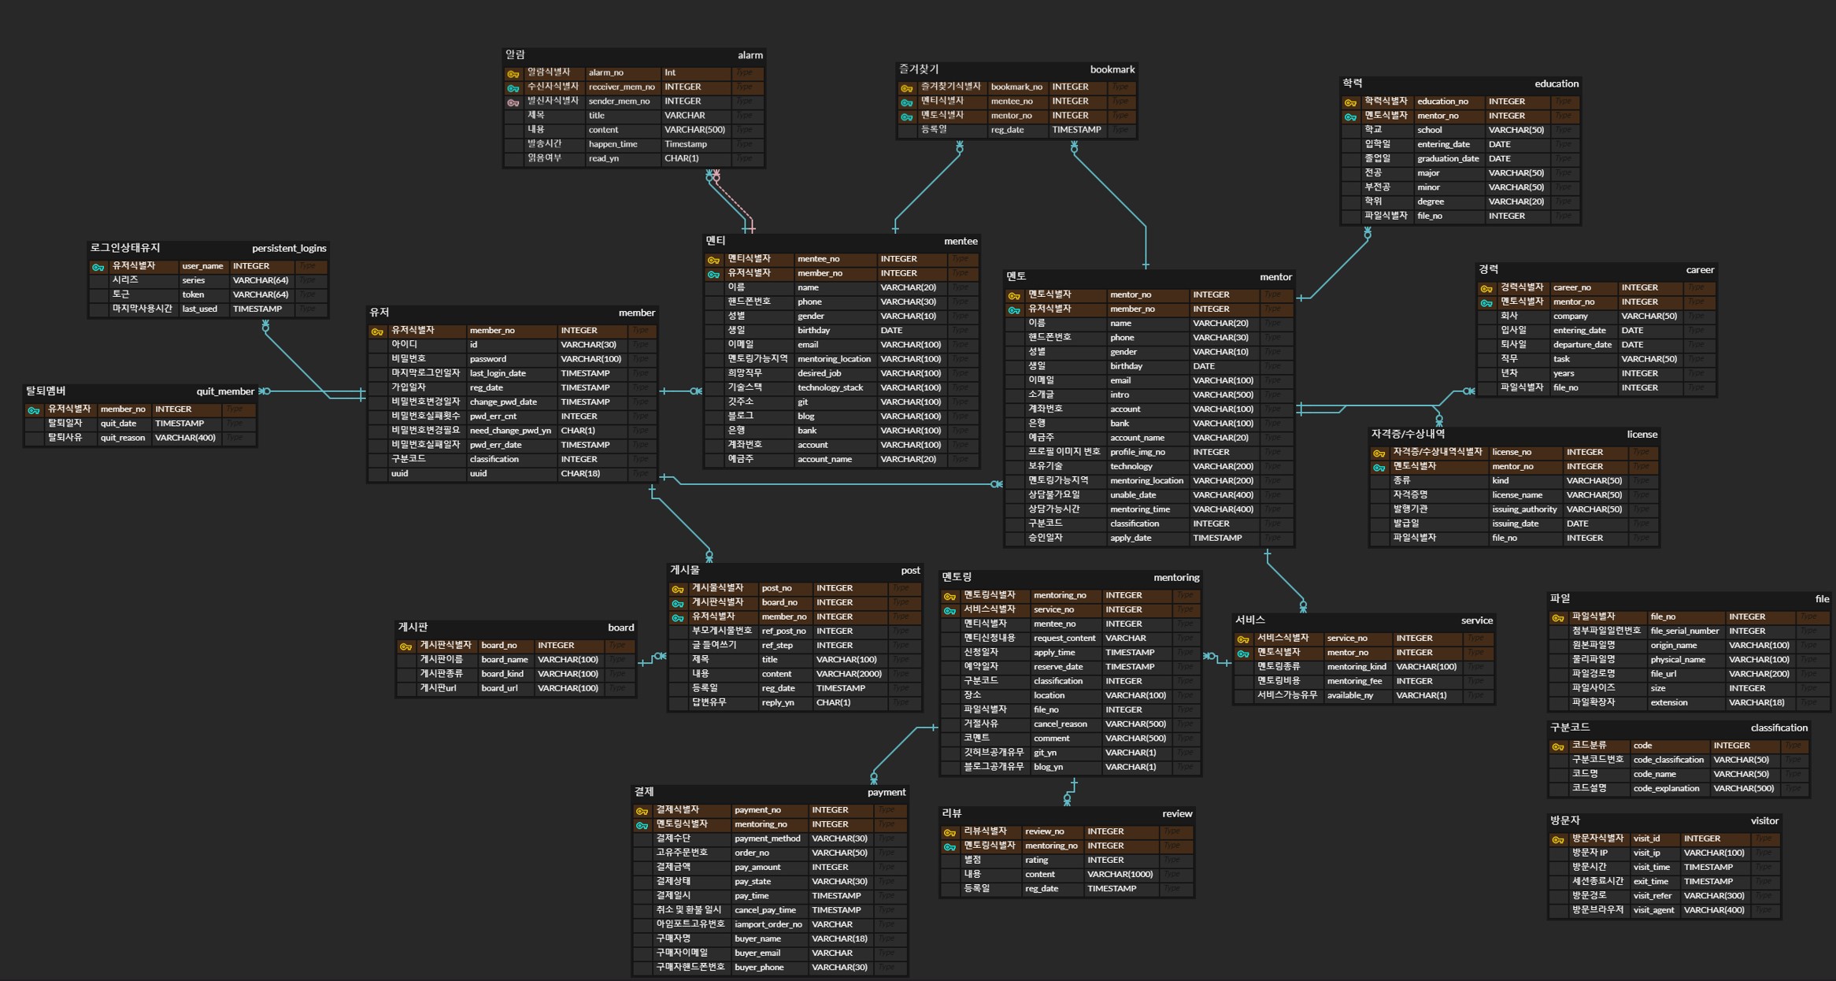Click the file_serial_number column in file table
The height and width of the screenshot is (981, 1836).
[1684, 631]
